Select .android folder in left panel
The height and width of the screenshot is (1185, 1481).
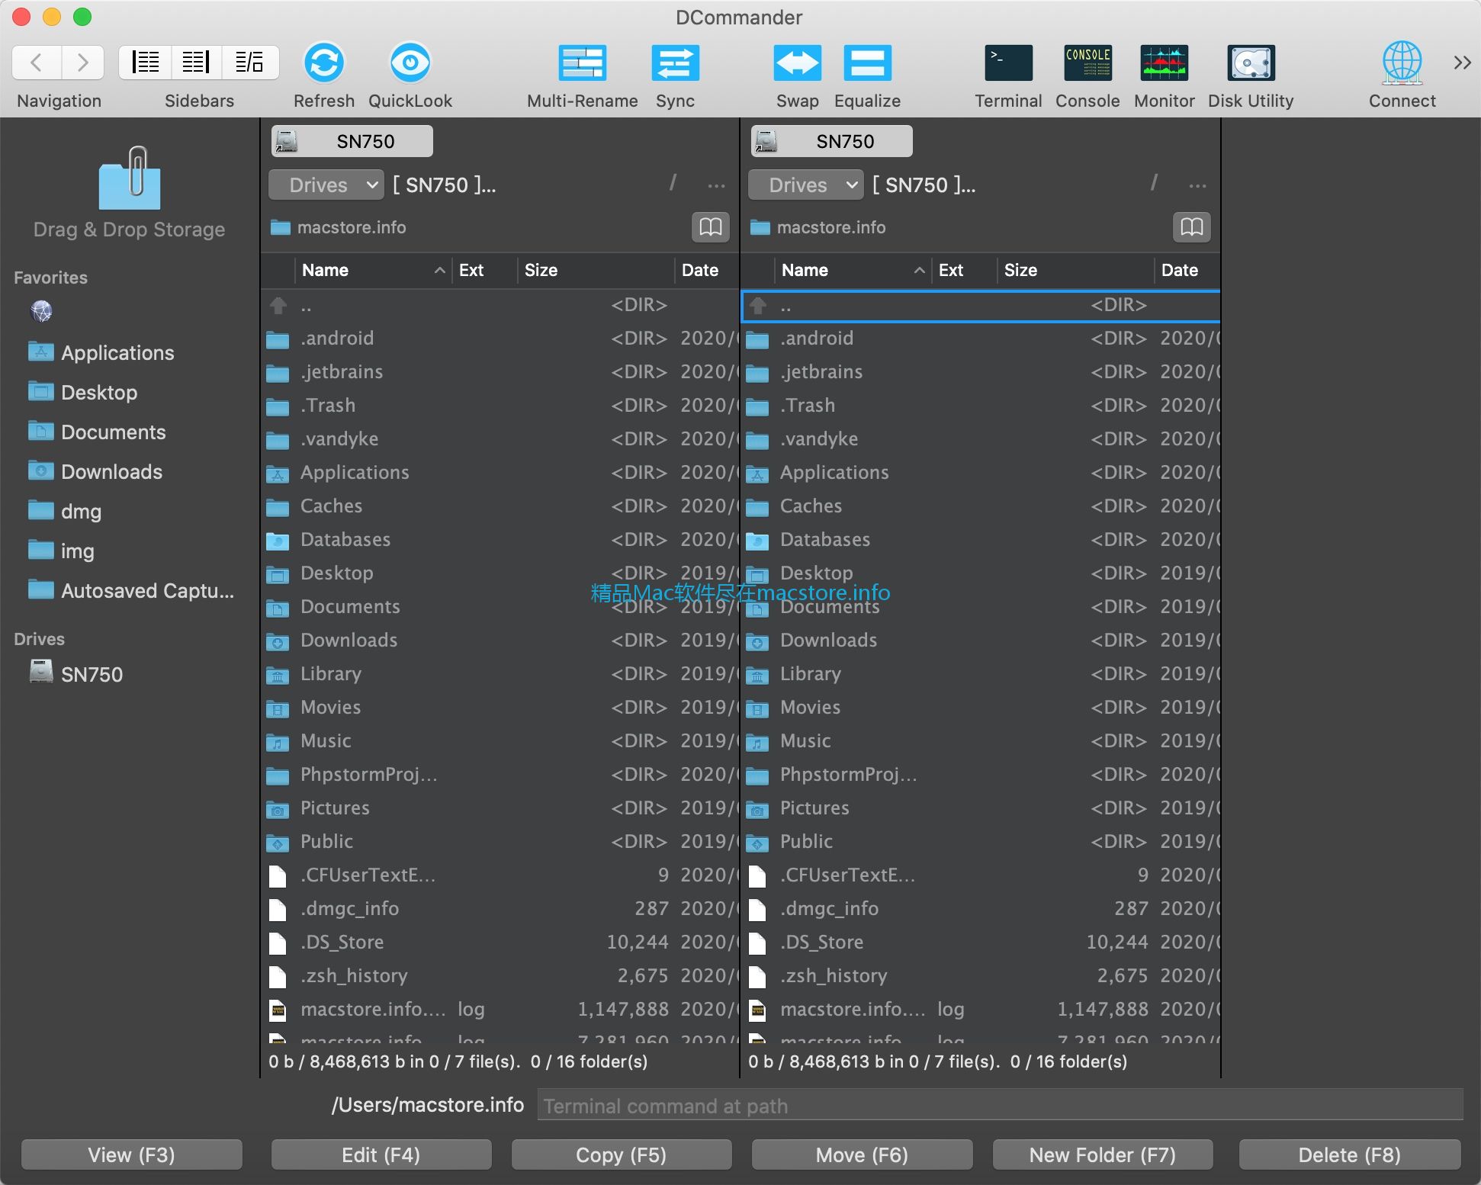500,338
